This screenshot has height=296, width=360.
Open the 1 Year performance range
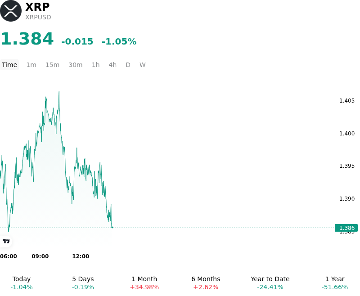(335, 283)
